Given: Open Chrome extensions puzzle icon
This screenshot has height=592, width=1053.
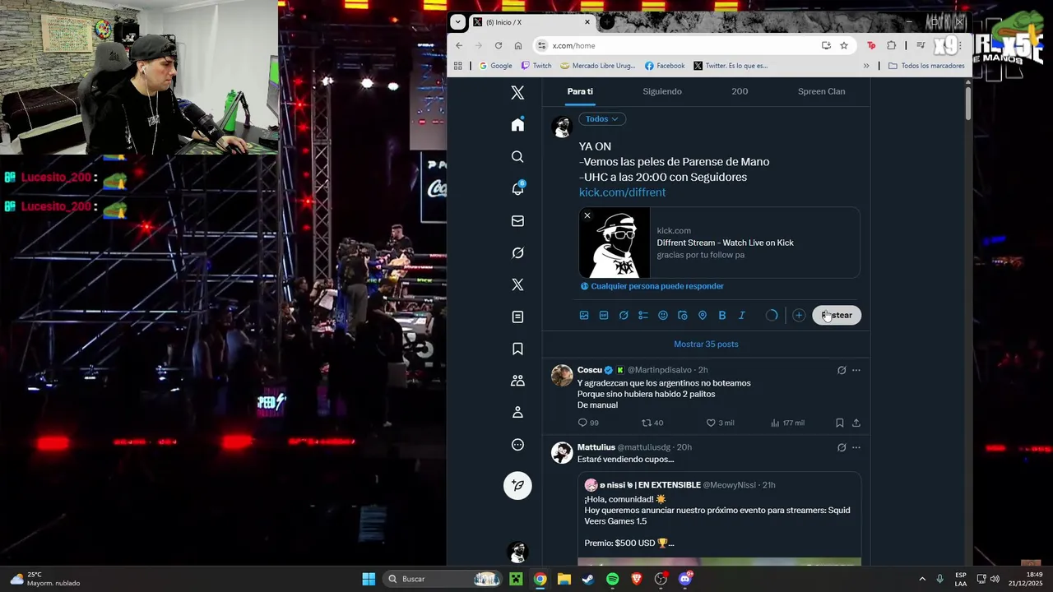Looking at the screenshot, I should (x=891, y=45).
